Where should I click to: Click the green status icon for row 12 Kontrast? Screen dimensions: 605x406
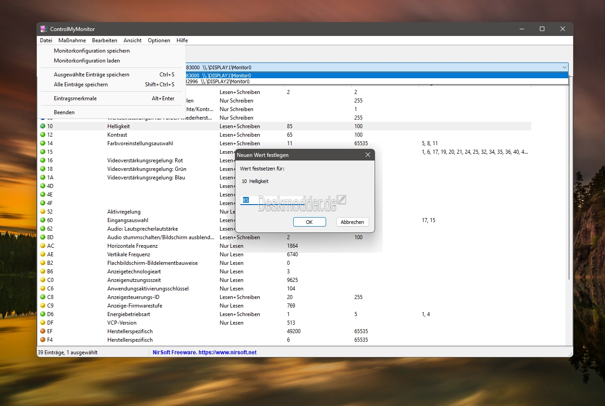point(43,135)
